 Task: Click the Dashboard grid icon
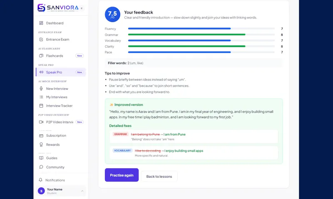point(41,23)
